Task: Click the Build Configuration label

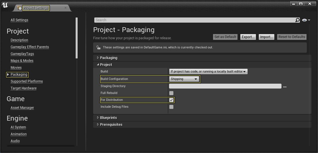Action: pos(114,79)
